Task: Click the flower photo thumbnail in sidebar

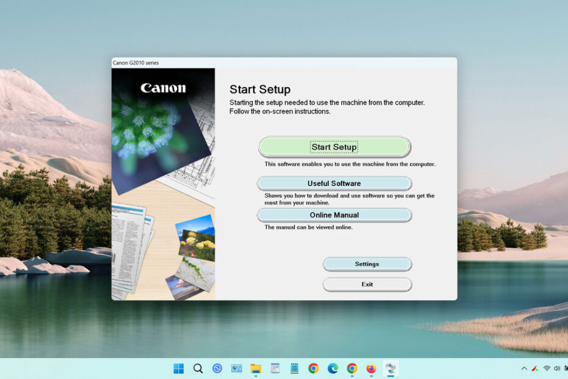Action: 196,238
